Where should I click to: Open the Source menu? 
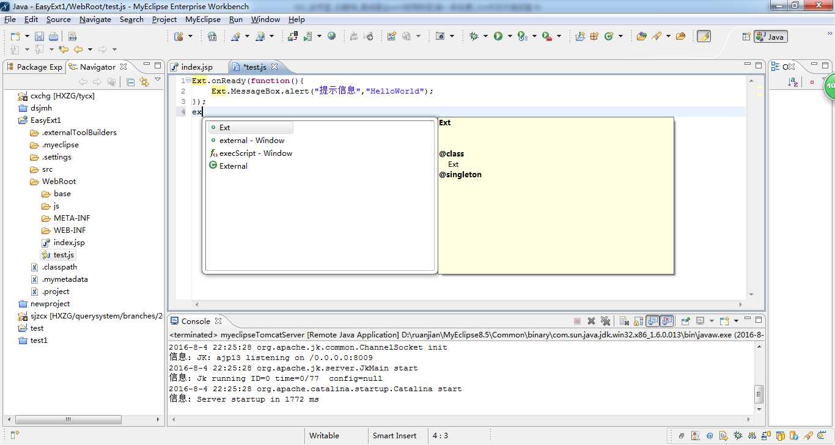click(59, 20)
